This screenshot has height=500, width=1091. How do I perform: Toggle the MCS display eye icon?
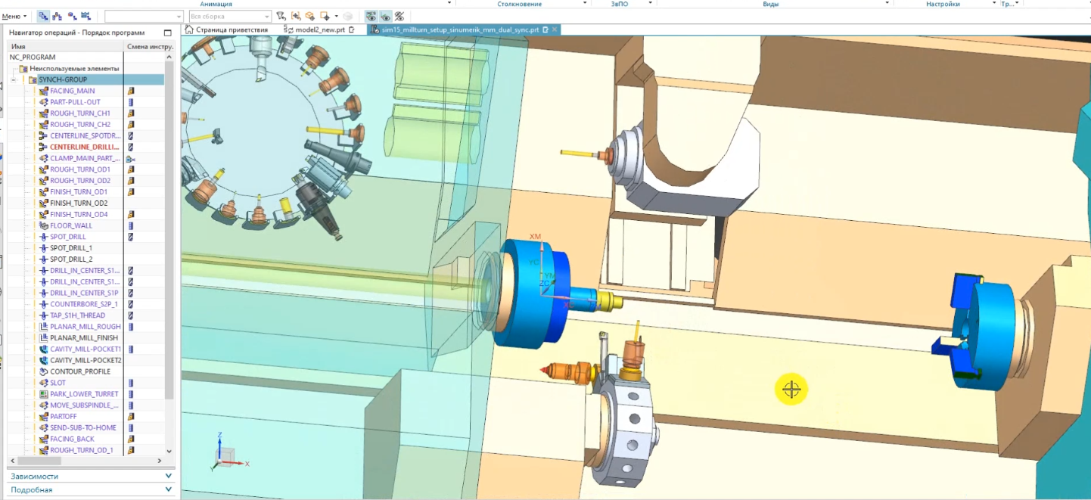[371, 16]
